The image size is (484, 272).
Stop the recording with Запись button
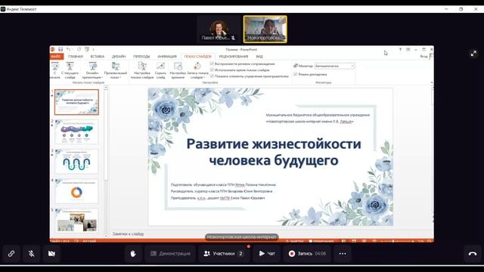click(x=307, y=254)
